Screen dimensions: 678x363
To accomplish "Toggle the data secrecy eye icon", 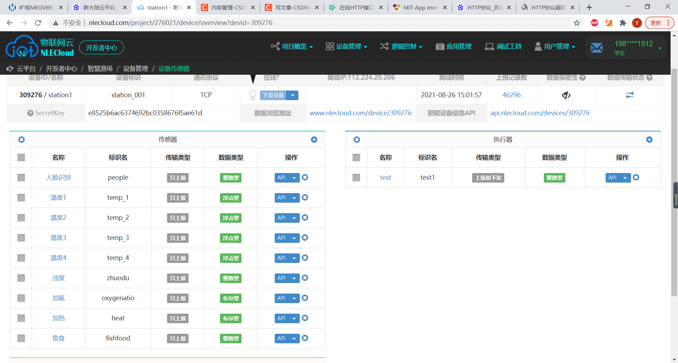I will point(566,95).
